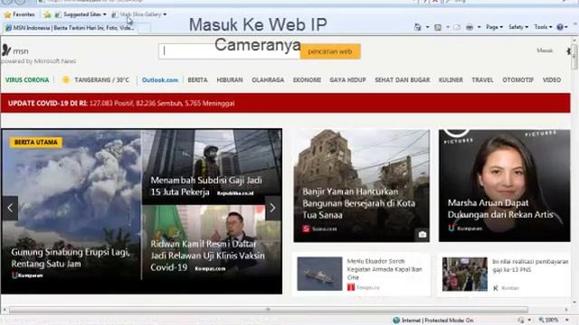The width and height of the screenshot is (579, 325).
Task: Open the Safety menu
Action: point(518,27)
